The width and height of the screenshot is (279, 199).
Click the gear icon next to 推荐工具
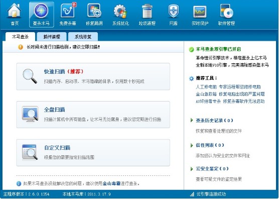point(192,78)
